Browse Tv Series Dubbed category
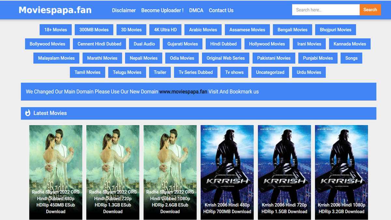Screen dimensions: 391x220 [x=196, y=72]
